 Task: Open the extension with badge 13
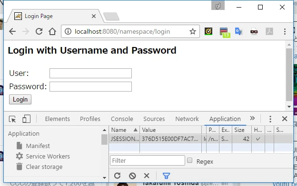coord(225,32)
